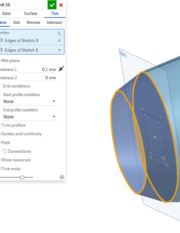The image size is (180, 233).
Task: Remove Edges of Sketch 9 profile
Action: coord(59,40)
